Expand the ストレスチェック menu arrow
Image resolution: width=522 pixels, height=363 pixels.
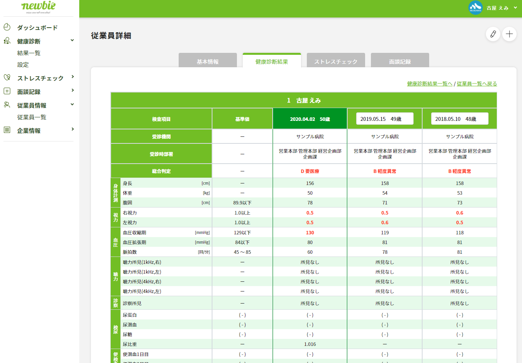point(73,77)
